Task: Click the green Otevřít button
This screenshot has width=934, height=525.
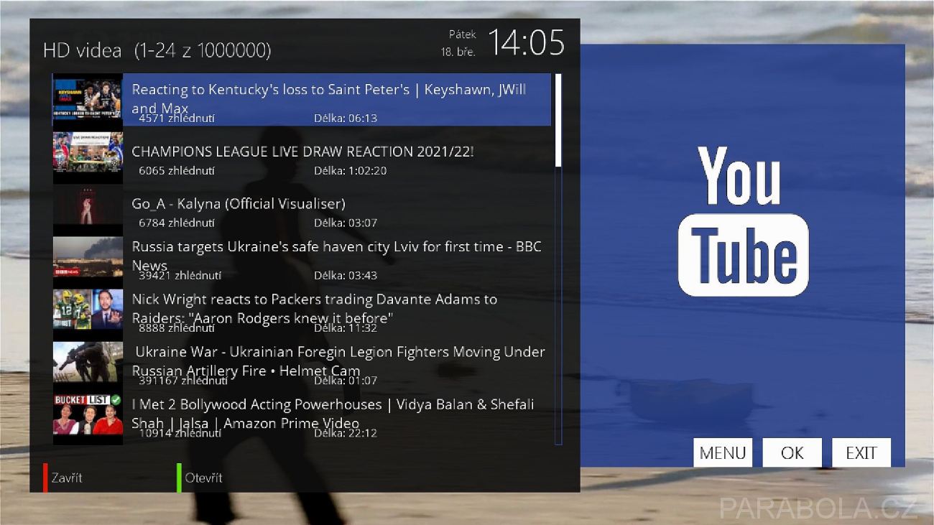Action: point(200,478)
